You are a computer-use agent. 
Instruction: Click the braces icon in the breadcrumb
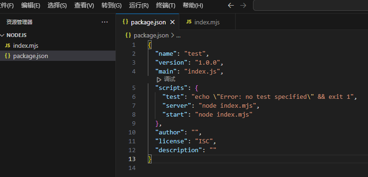tap(128, 36)
